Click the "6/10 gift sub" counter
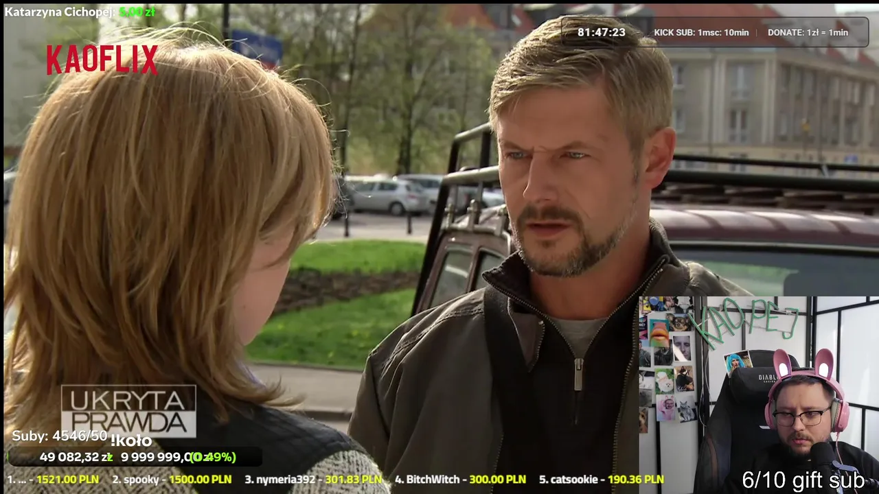The height and width of the screenshot is (494, 879). pos(803,480)
